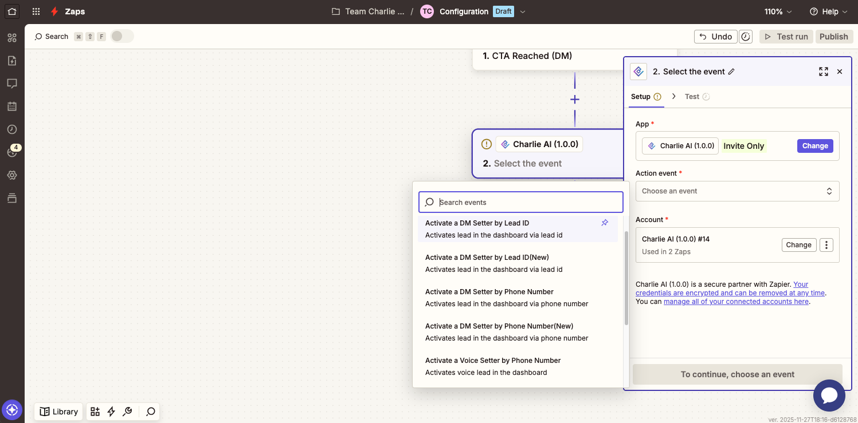Pin the Activate a DM Setter by Lead ID event
The image size is (858, 423).
[x=605, y=223]
